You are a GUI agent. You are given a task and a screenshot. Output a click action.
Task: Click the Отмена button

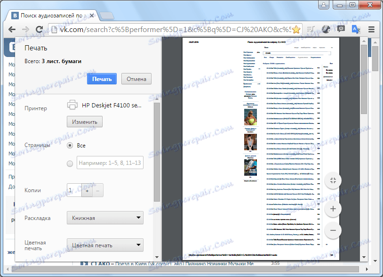[x=136, y=79]
